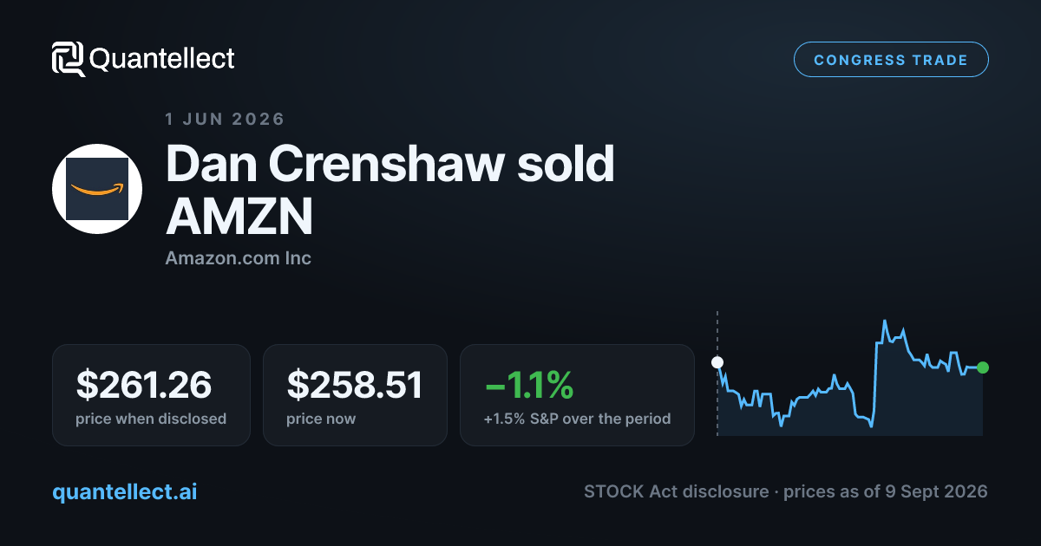Click the S&P comparison text
The width and height of the screenshot is (1041, 546).
pos(577,419)
